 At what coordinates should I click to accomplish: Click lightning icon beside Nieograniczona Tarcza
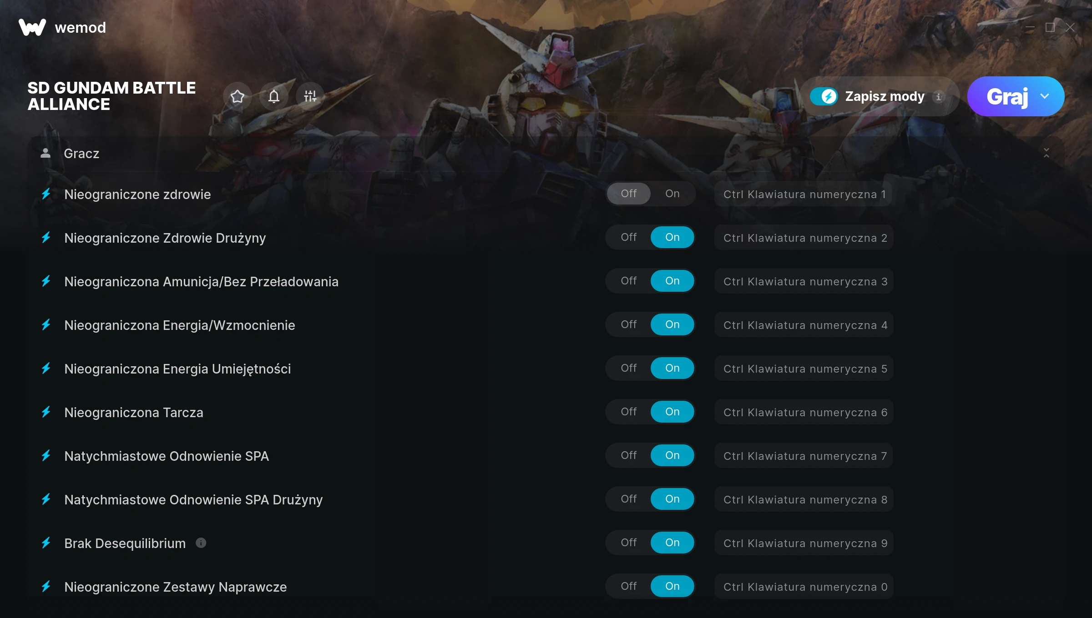coord(46,412)
